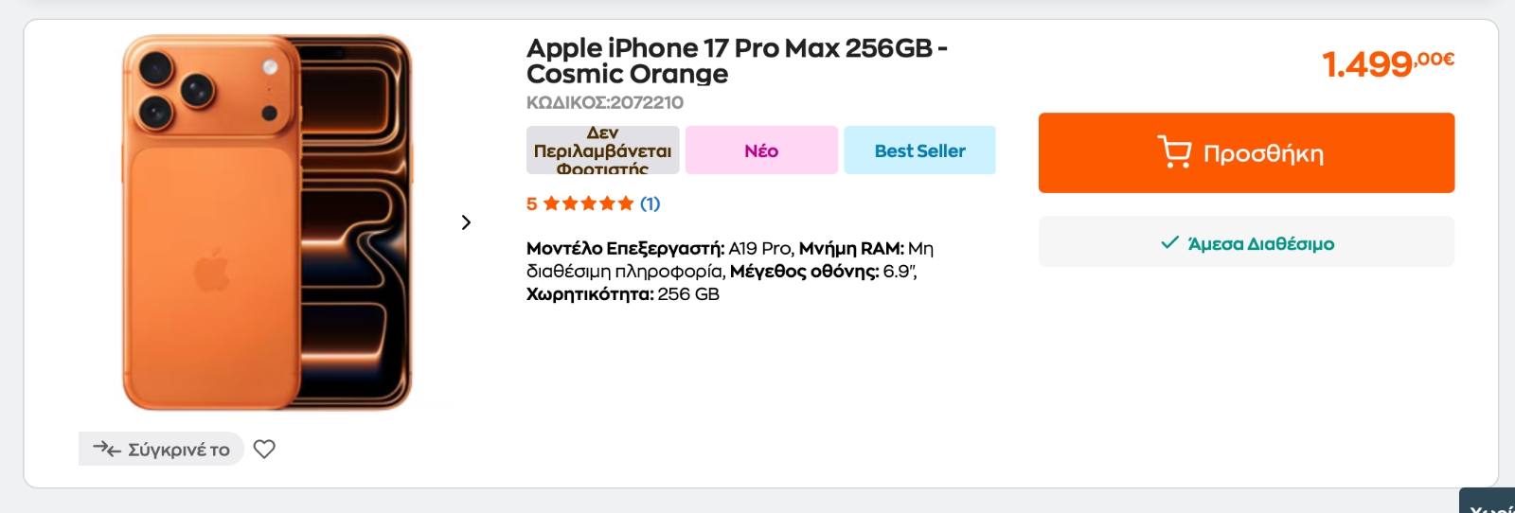Click the Σύγκρινέ το compare label
Screen dimensions: 1515x513
[179, 450]
